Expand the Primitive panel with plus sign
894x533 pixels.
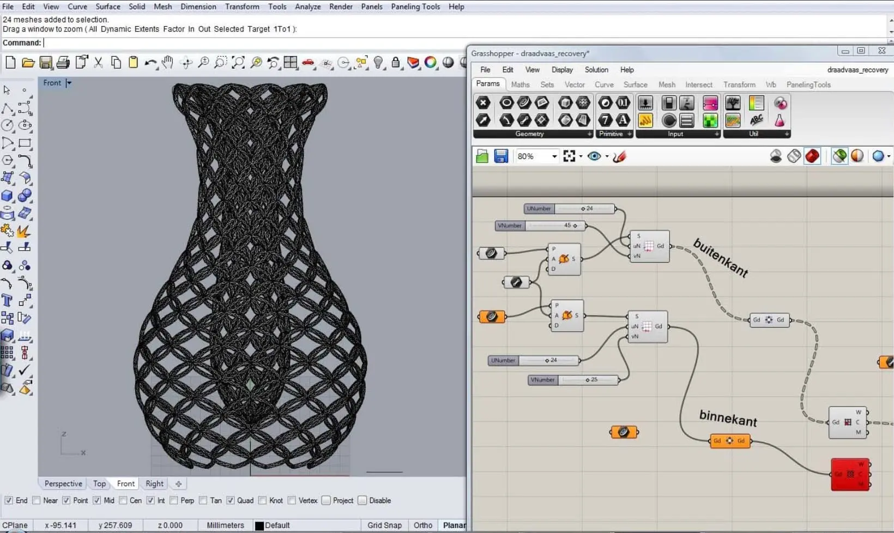629,134
